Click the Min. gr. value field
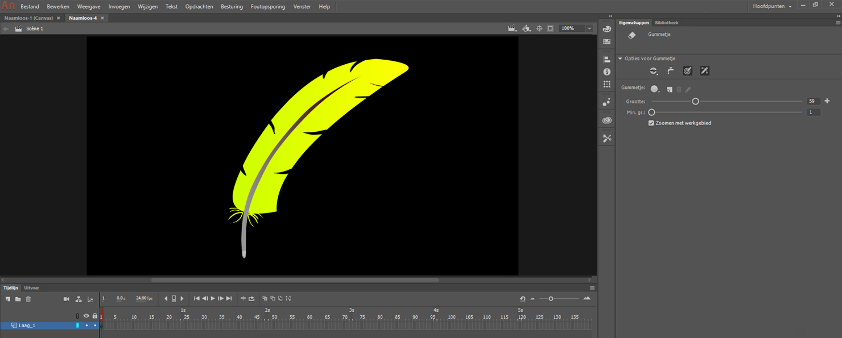Viewport: 842px width, 338px height. point(814,112)
